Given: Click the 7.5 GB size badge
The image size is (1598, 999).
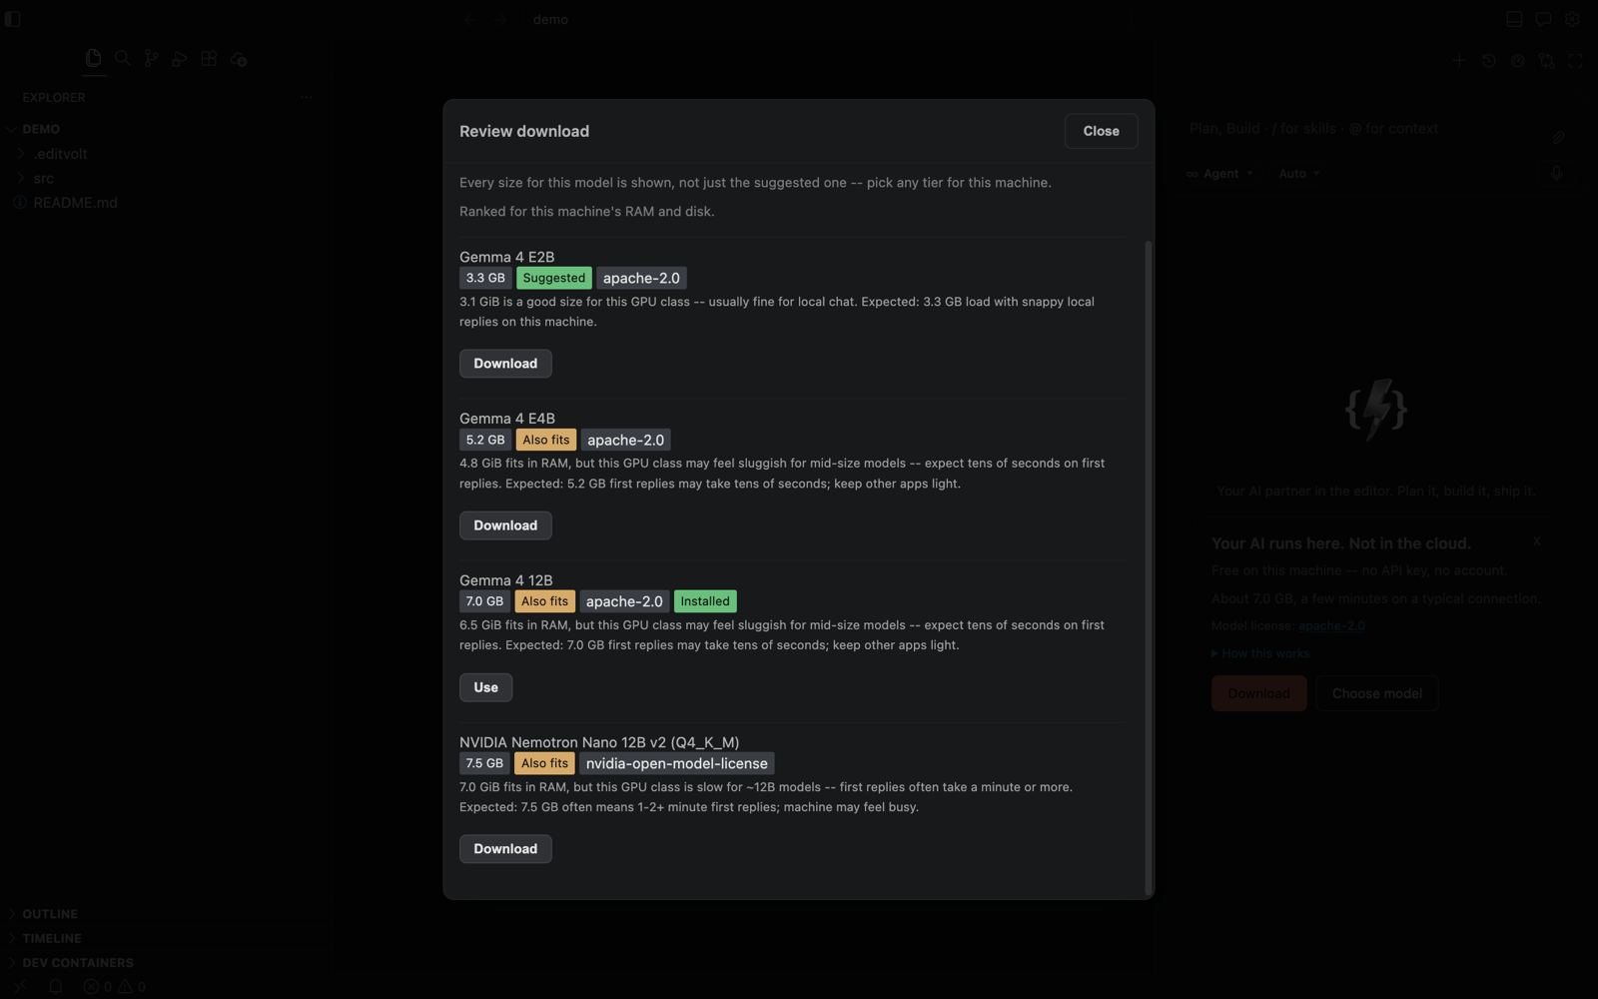Looking at the screenshot, I should coord(484,763).
